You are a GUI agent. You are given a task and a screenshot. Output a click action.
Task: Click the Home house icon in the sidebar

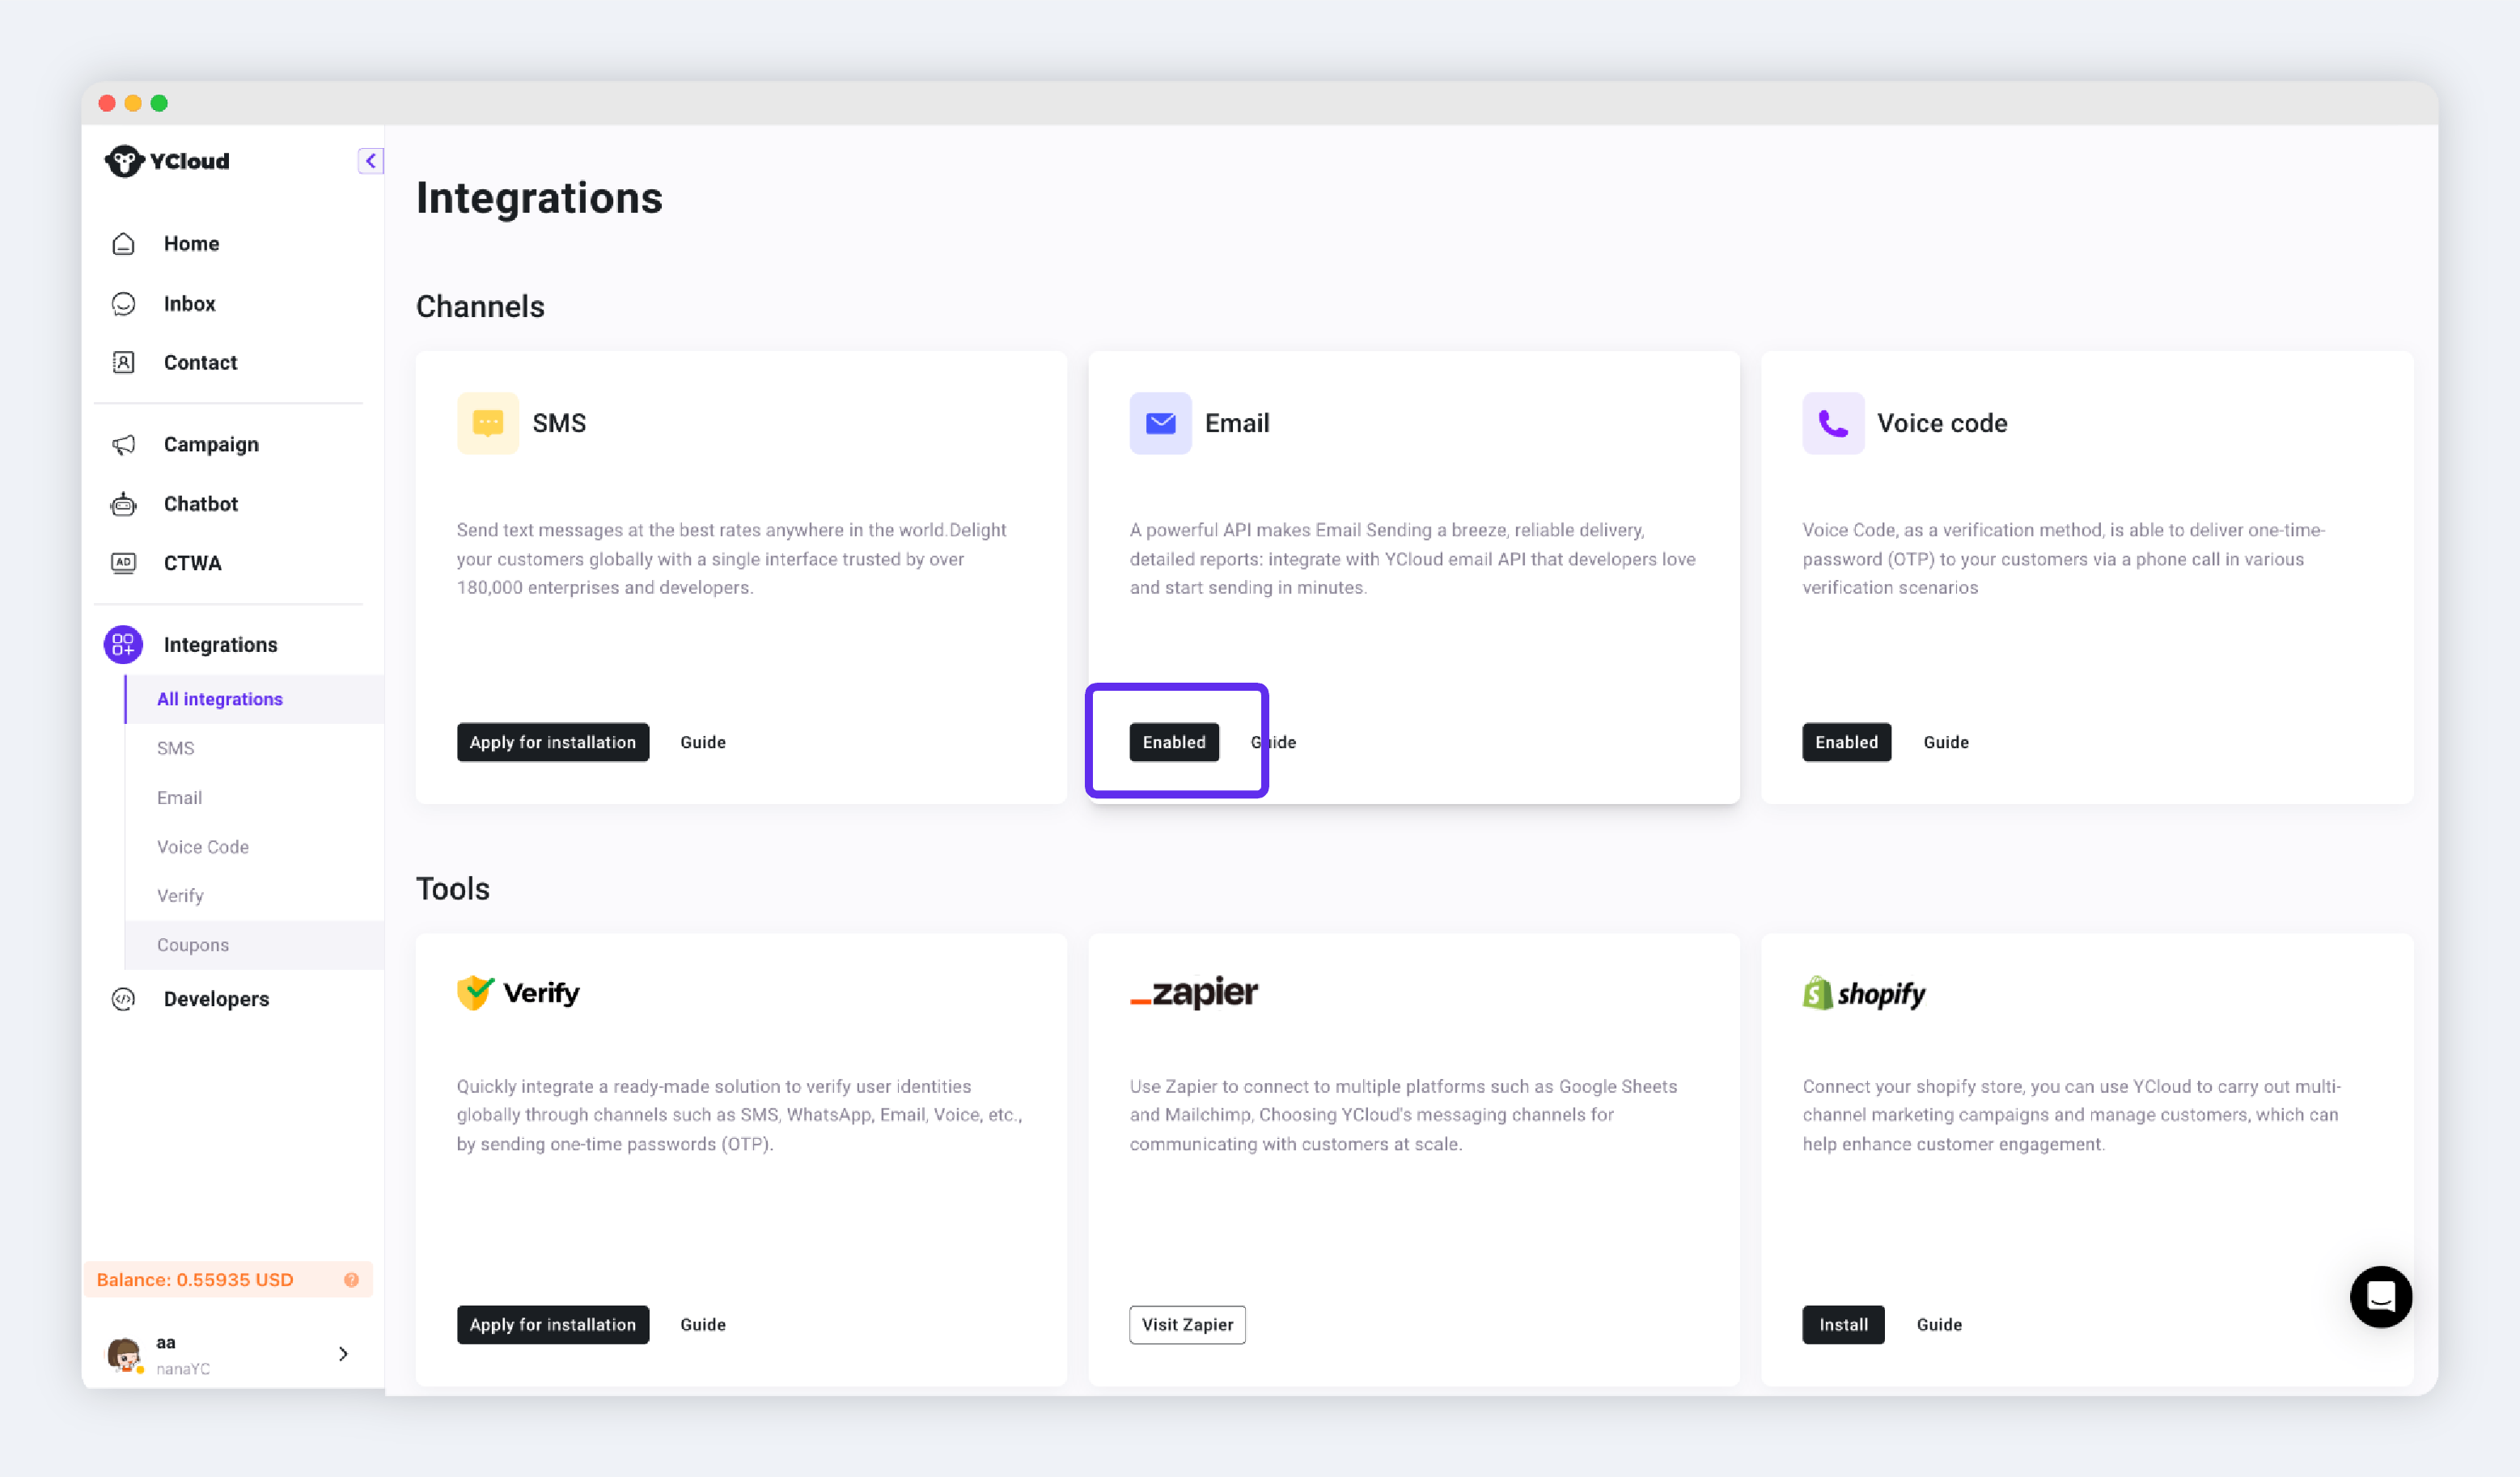coord(123,244)
